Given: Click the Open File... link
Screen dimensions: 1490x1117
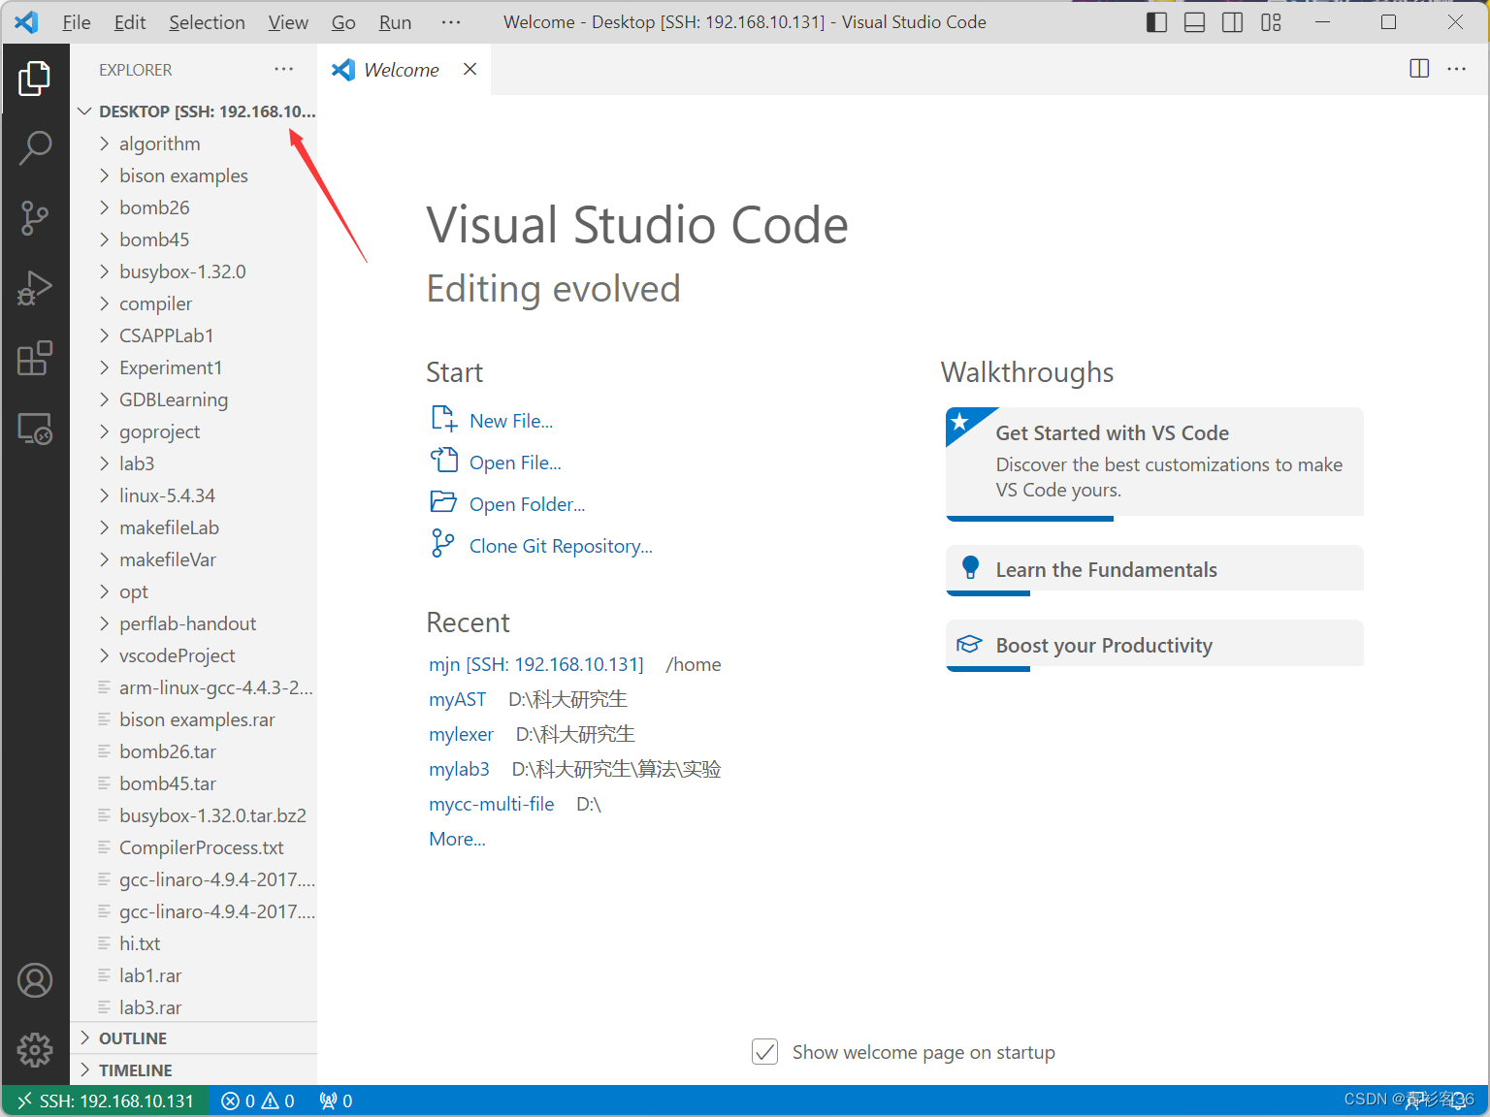Looking at the screenshot, I should [x=515, y=463].
